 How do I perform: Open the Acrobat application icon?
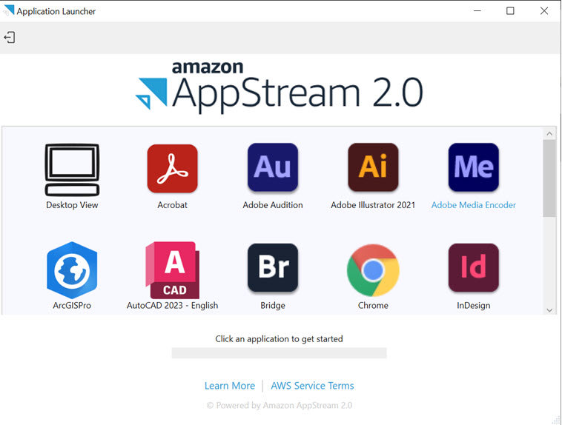click(173, 168)
